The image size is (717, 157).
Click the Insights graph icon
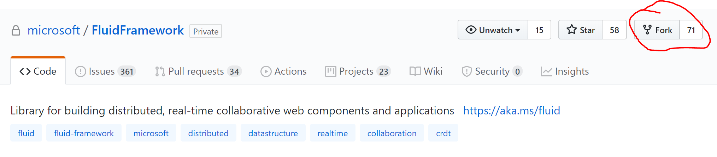pyautogui.click(x=546, y=72)
